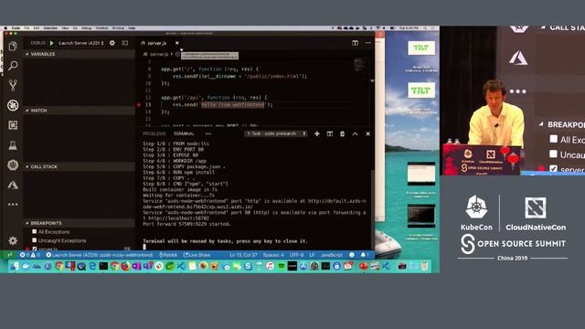585x329 pixels.
Task: Show additional activity bar views (ellipsis)
Action: pos(13,204)
